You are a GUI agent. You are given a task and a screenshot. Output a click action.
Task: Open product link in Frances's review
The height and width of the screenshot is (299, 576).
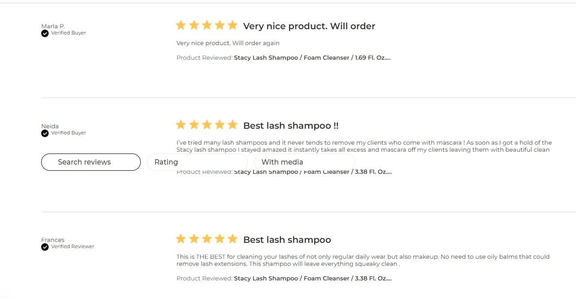[313, 278]
